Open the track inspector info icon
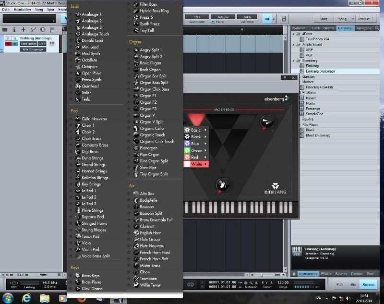384x304 pixels. (x=14, y=30)
